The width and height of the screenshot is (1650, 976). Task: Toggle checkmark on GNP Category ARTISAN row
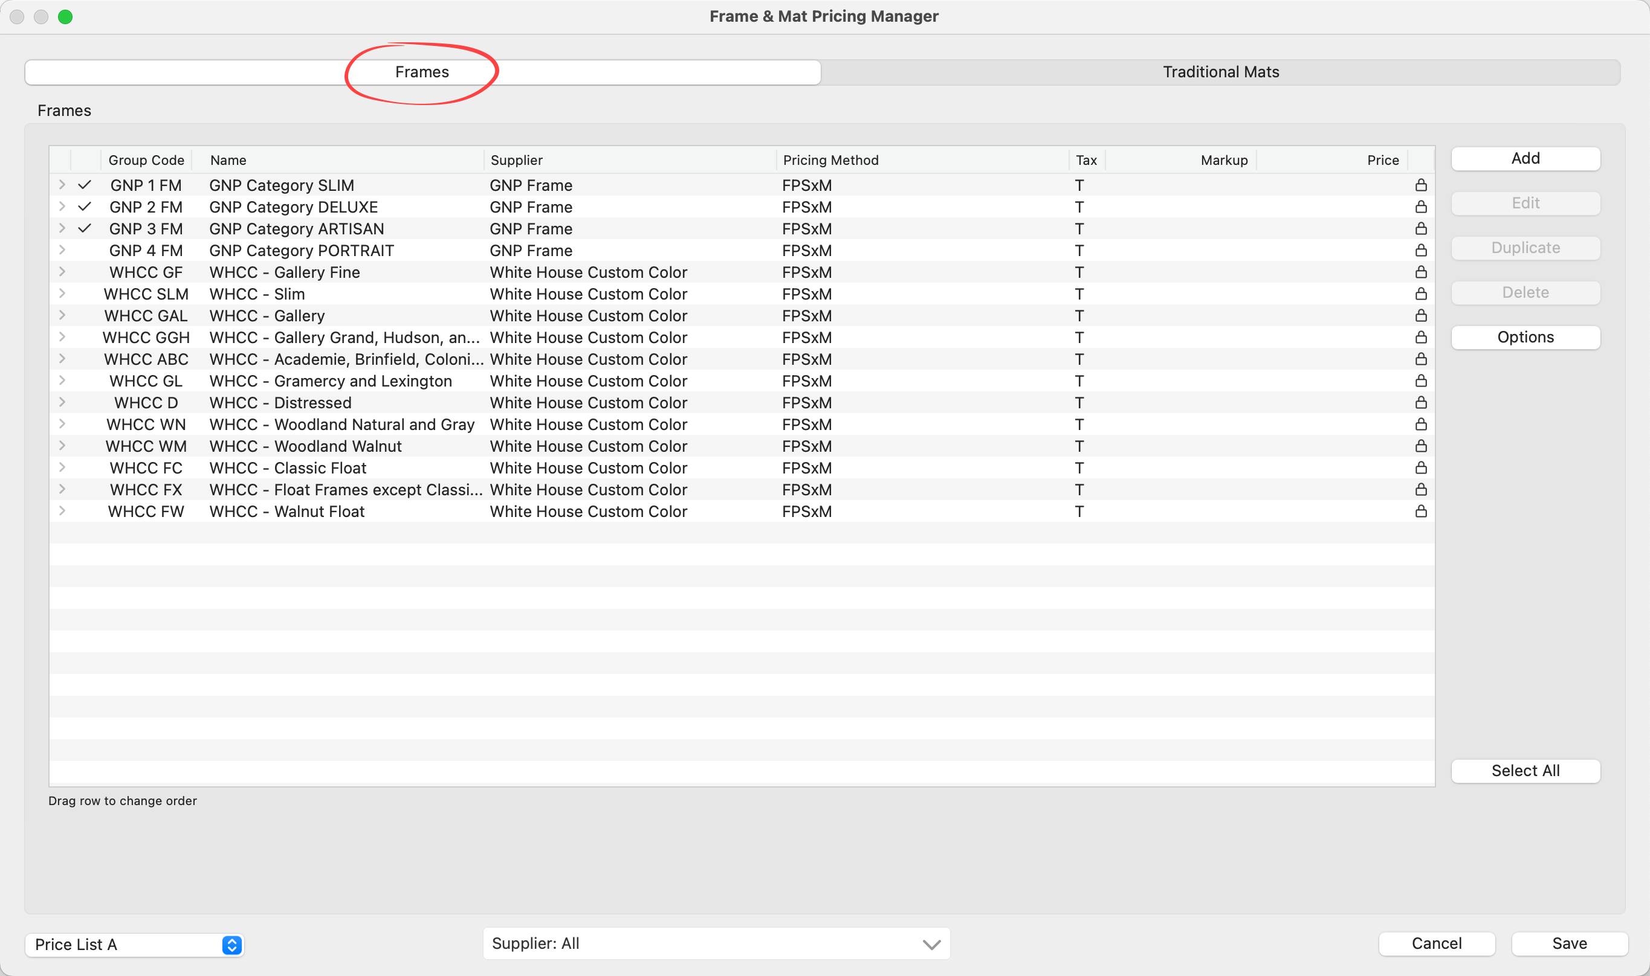tap(84, 228)
